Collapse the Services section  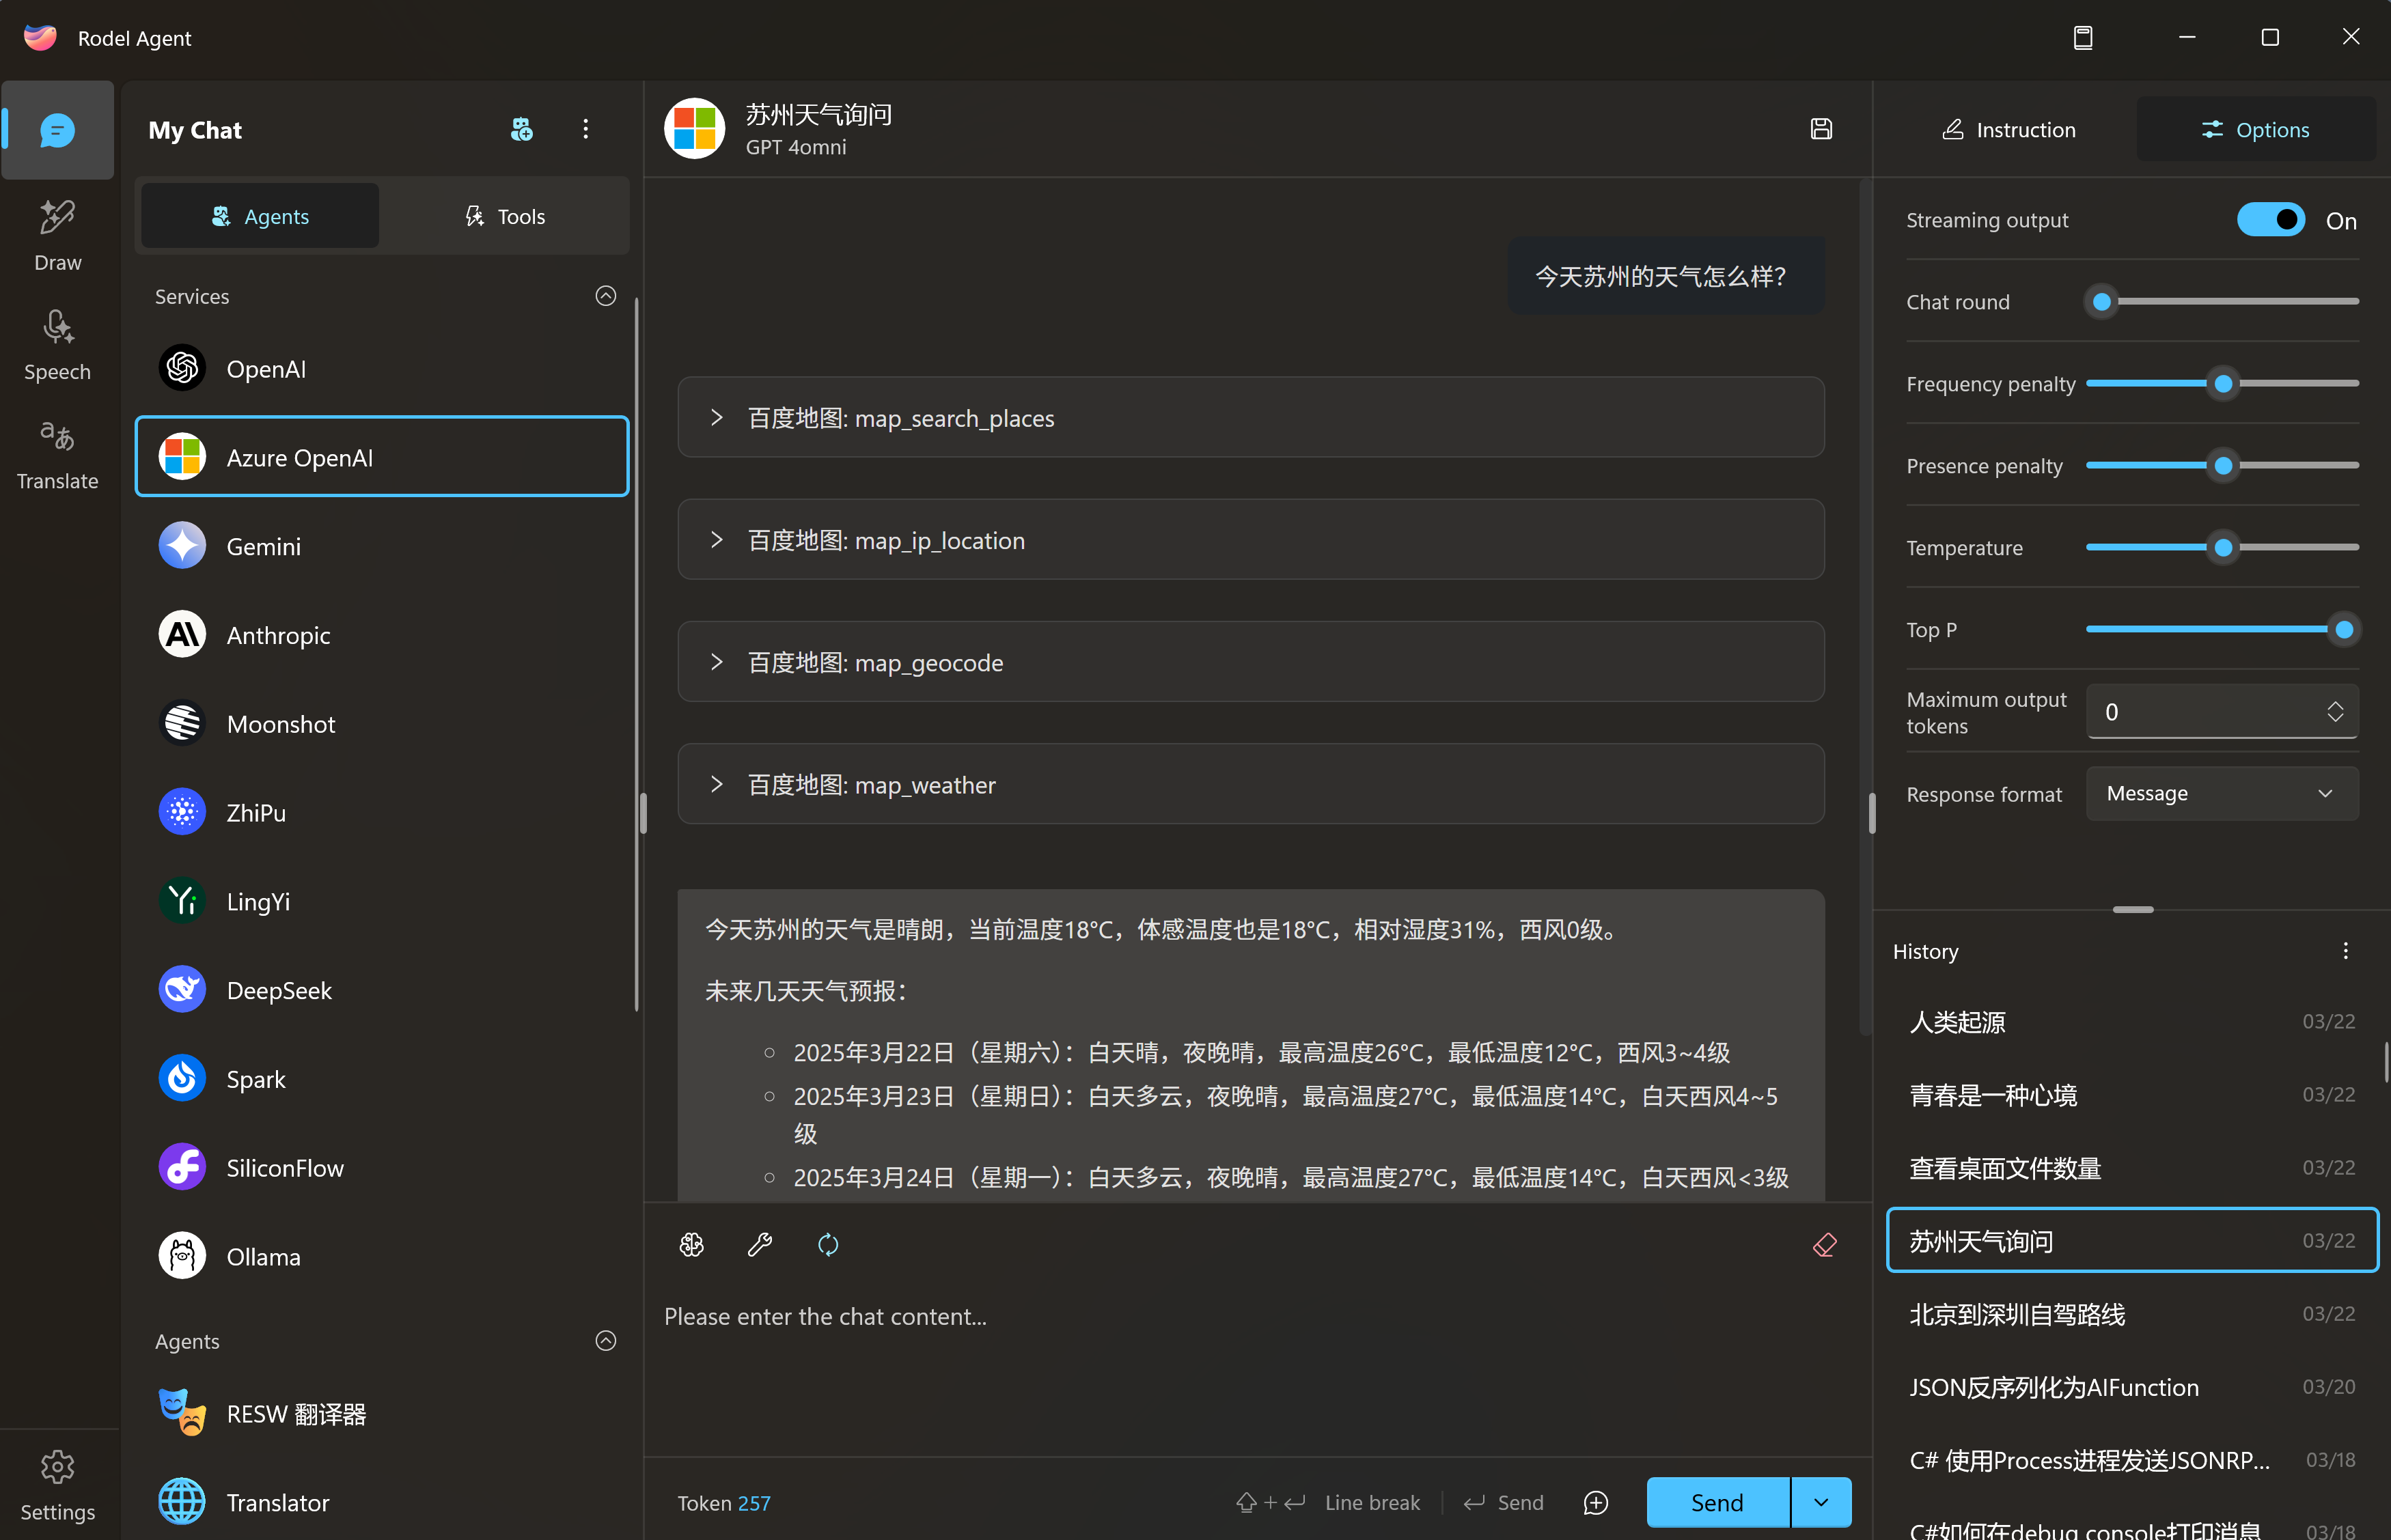(x=605, y=296)
